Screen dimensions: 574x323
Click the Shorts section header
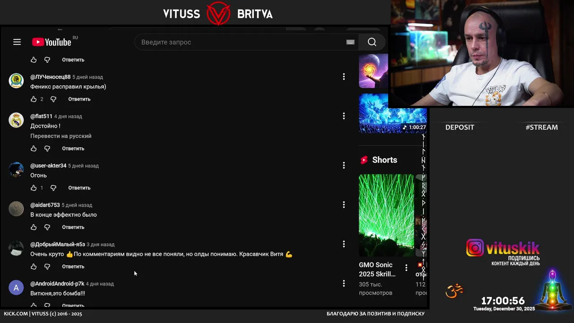(379, 160)
